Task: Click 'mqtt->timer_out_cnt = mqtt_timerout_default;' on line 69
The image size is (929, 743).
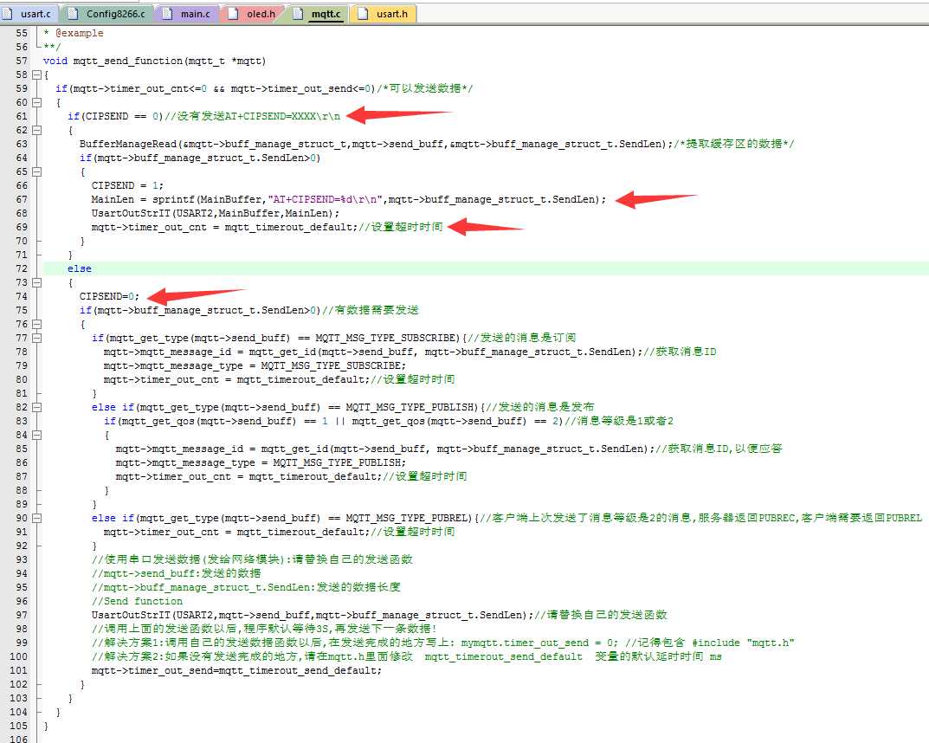Action: point(224,228)
